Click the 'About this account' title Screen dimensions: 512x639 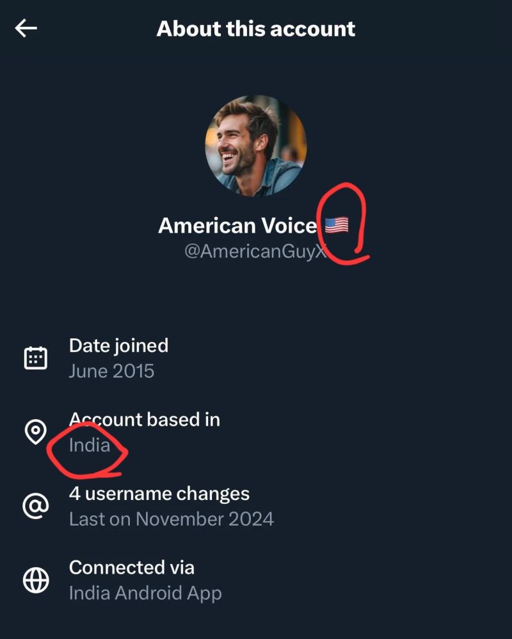point(255,29)
